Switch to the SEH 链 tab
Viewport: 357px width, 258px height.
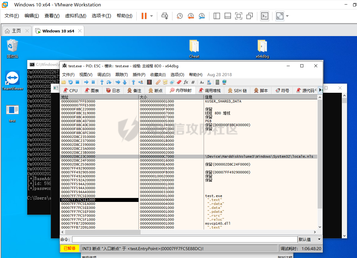pos(237,90)
